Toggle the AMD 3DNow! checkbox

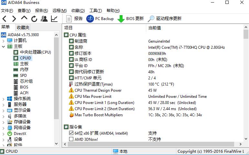(x=71, y=139)
